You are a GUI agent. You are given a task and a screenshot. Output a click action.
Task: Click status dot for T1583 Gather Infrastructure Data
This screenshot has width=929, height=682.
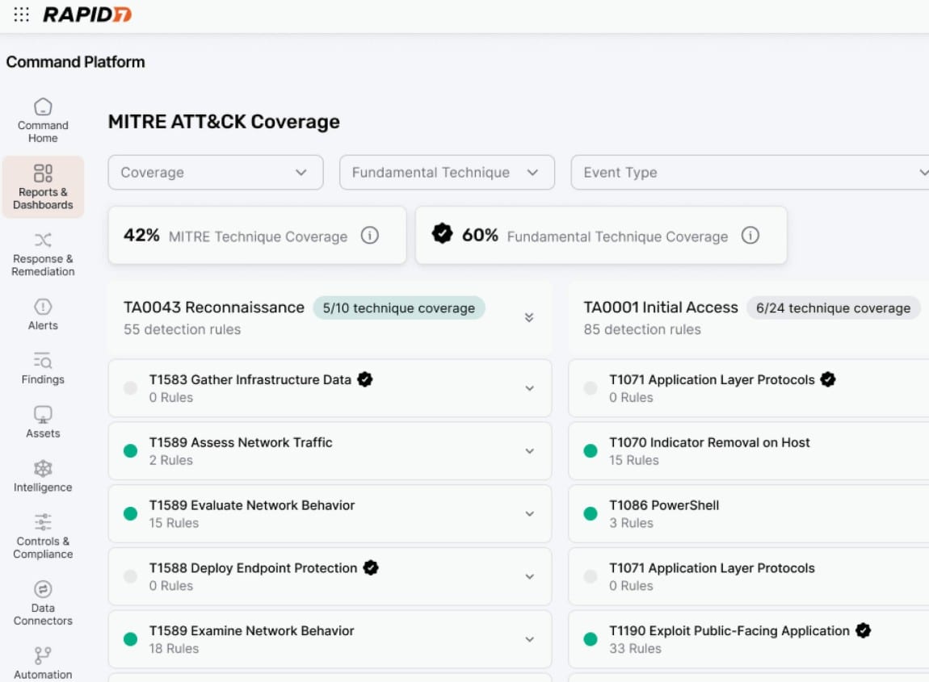click(x=130, y=388)
